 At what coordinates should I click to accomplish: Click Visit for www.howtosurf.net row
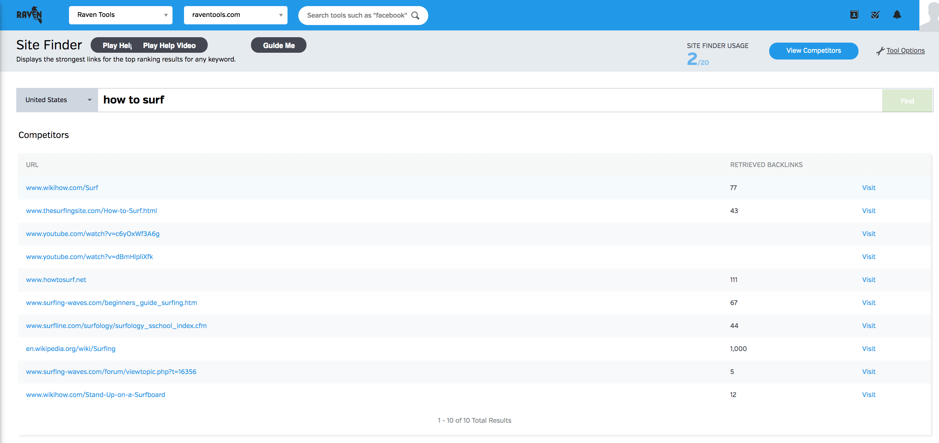pos(868,280)
